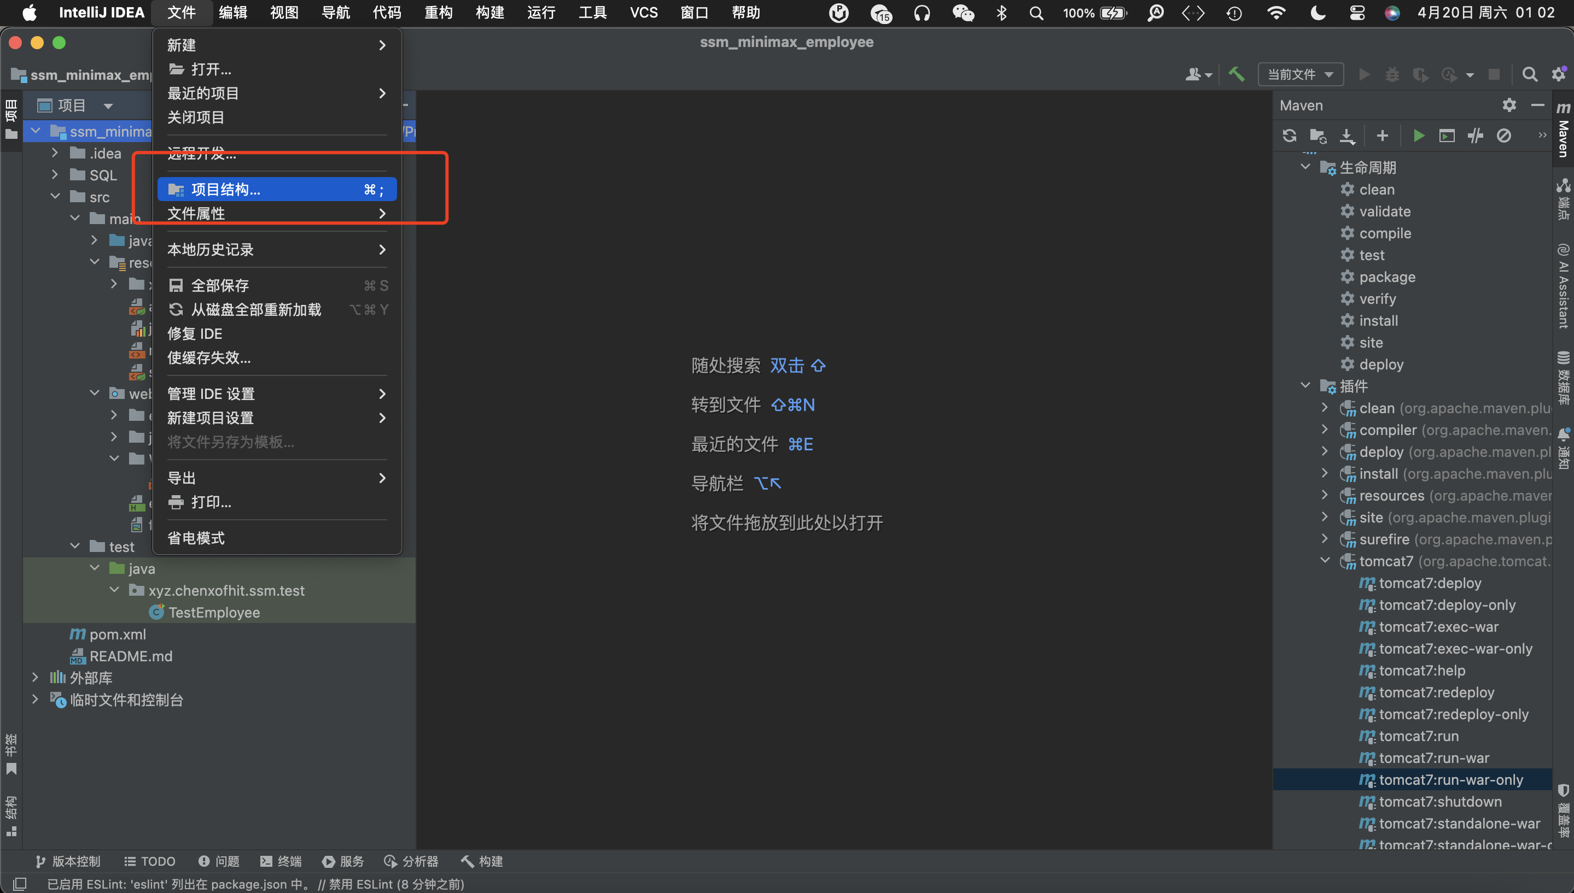Collapse the tomcat7 plugin node
The height and width of the screenshot is (893, 1574).
(1325, 561)
